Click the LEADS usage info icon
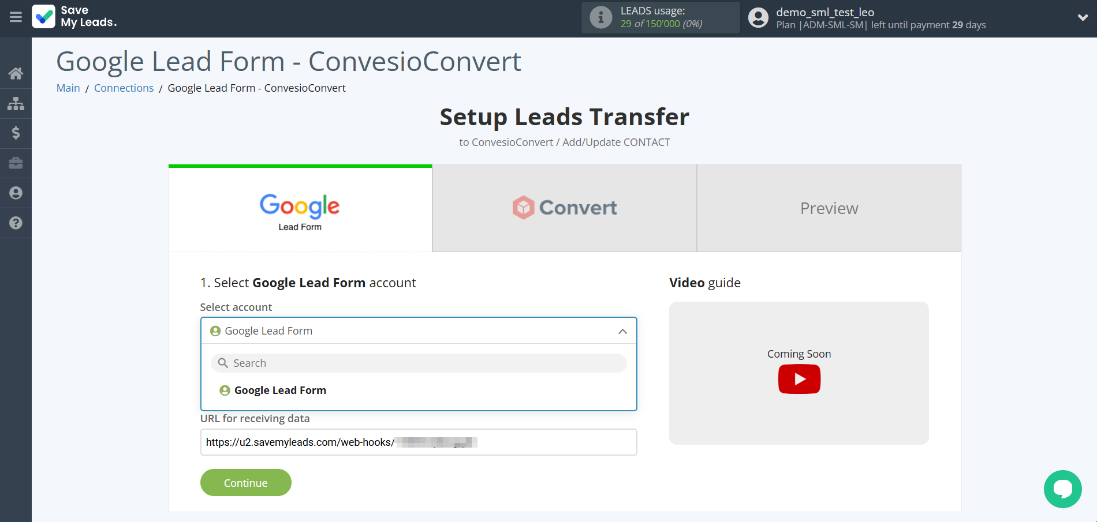This screenshot has height=522, width=1097. 600,17
